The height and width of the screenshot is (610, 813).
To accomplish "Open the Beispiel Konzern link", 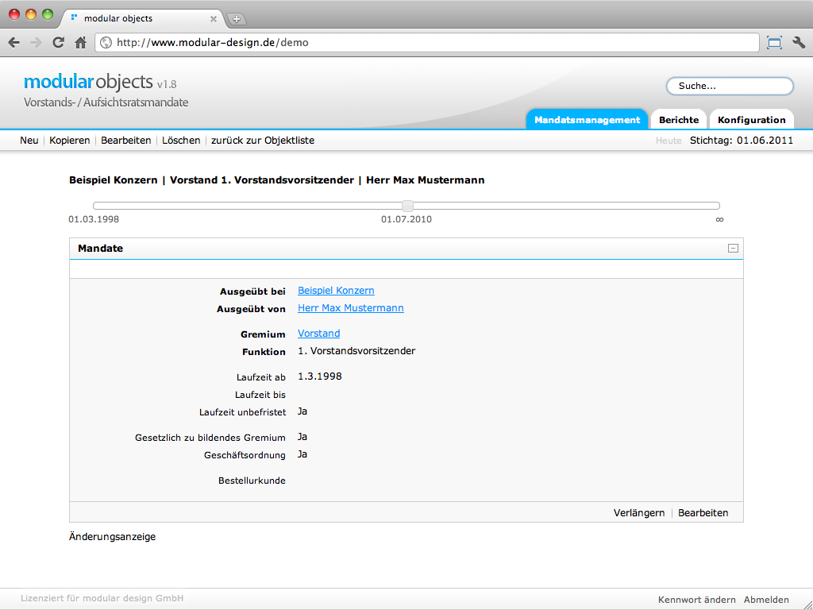I will pos(336,291).
